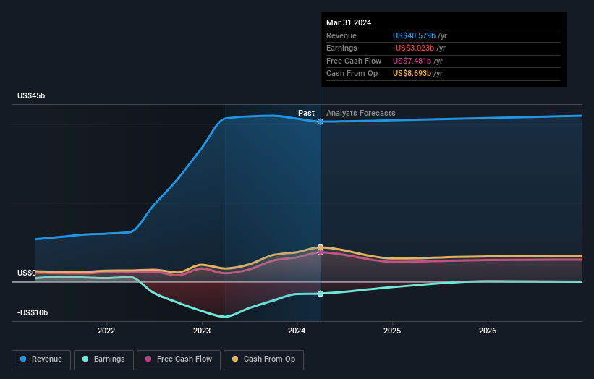This screenshot has width=594, height=379.
Task: Click the US$7.481b free cash flow value
Action: [x=412, y=61]
